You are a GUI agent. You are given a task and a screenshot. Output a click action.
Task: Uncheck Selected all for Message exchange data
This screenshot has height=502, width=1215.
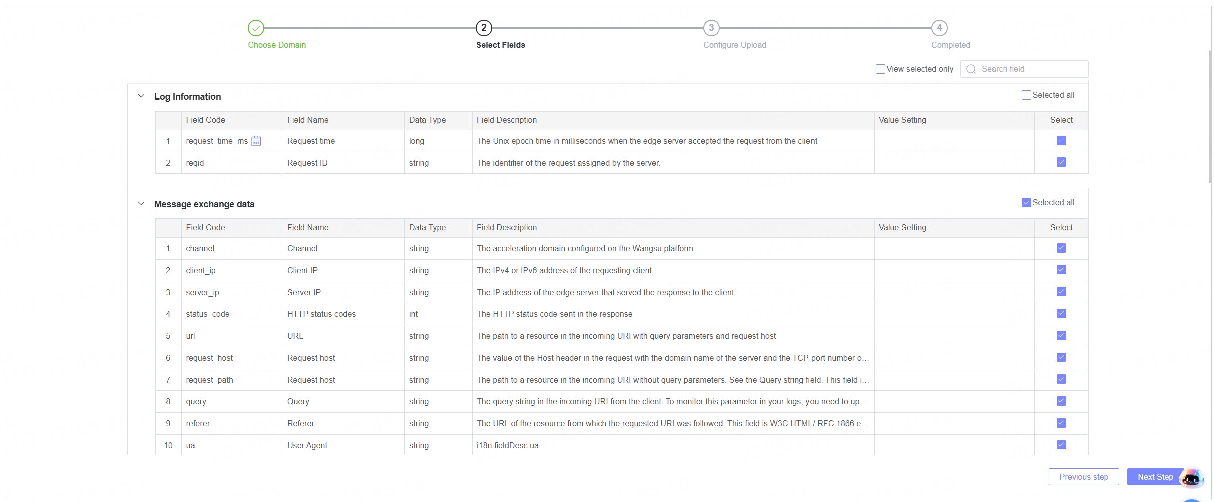click(x=1026, y=203)
